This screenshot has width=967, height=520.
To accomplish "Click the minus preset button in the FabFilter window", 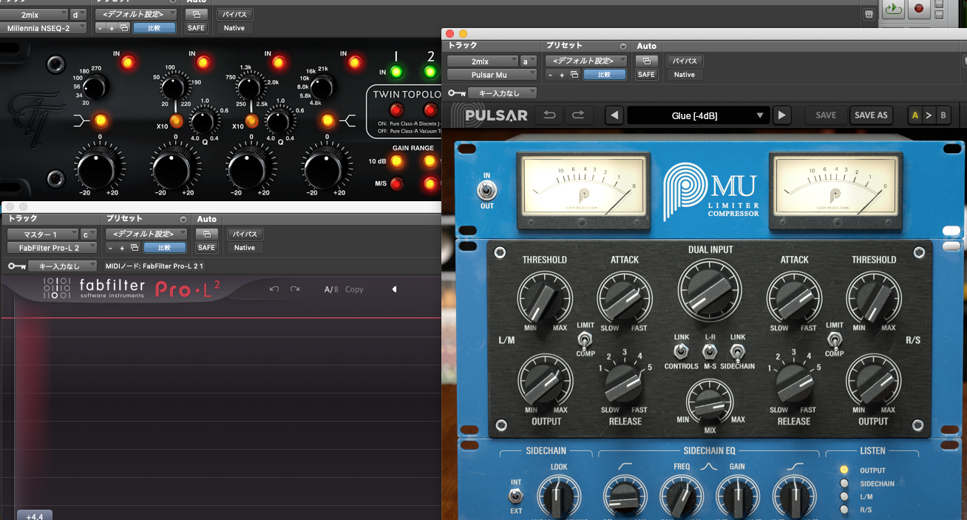I will click(111, 248).
